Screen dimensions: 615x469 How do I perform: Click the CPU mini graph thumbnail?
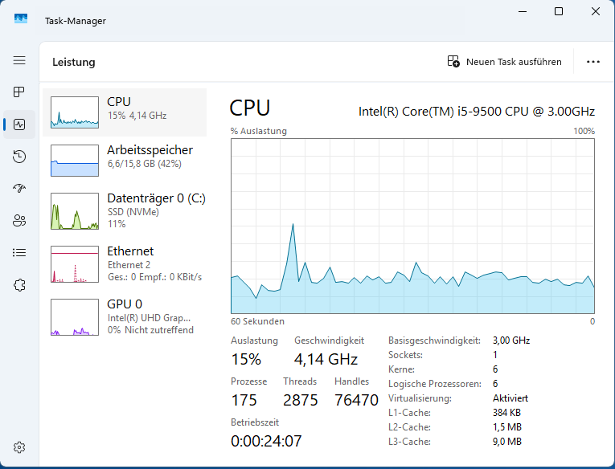pyautogui.click(x=75, y=112)
